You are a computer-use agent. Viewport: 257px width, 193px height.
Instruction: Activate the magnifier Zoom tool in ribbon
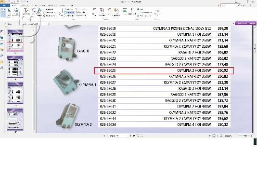pos(34,11)
